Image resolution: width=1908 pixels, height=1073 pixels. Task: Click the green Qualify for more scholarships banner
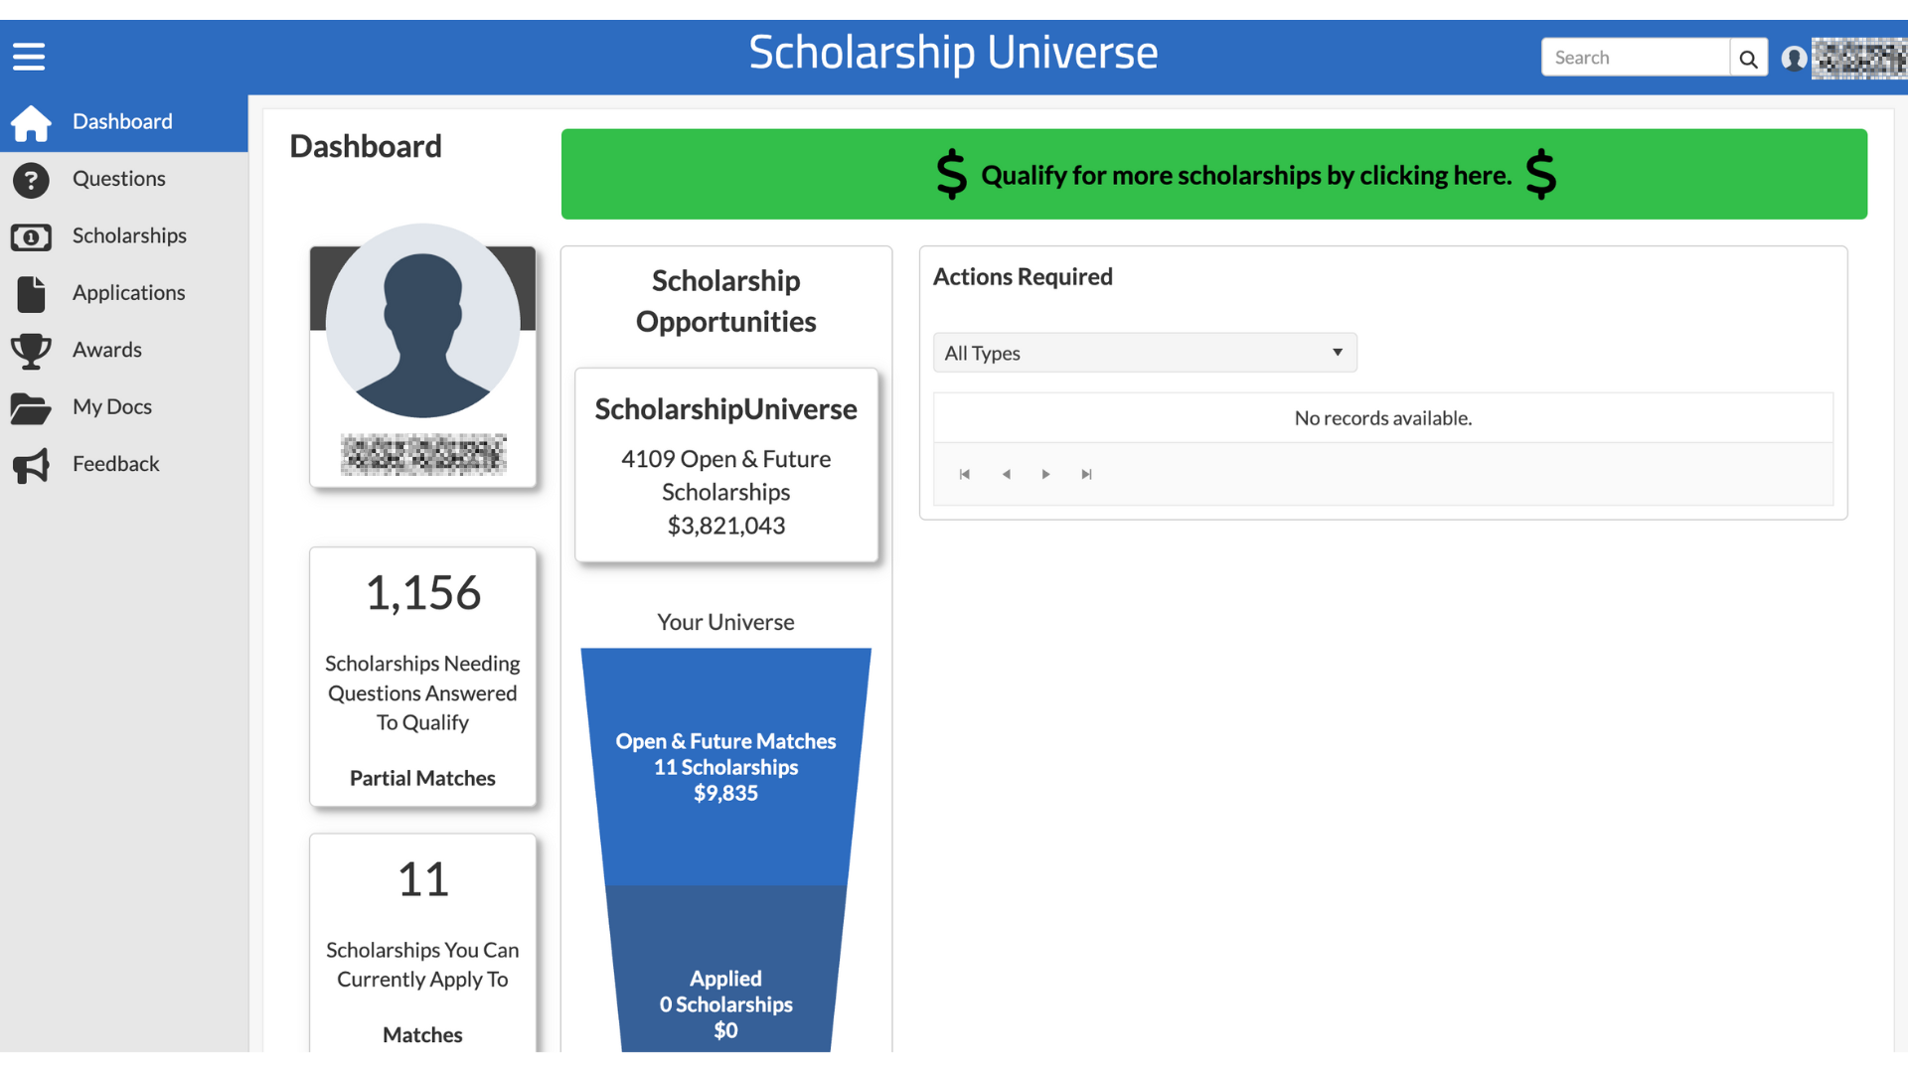(x=1213, y=174)
